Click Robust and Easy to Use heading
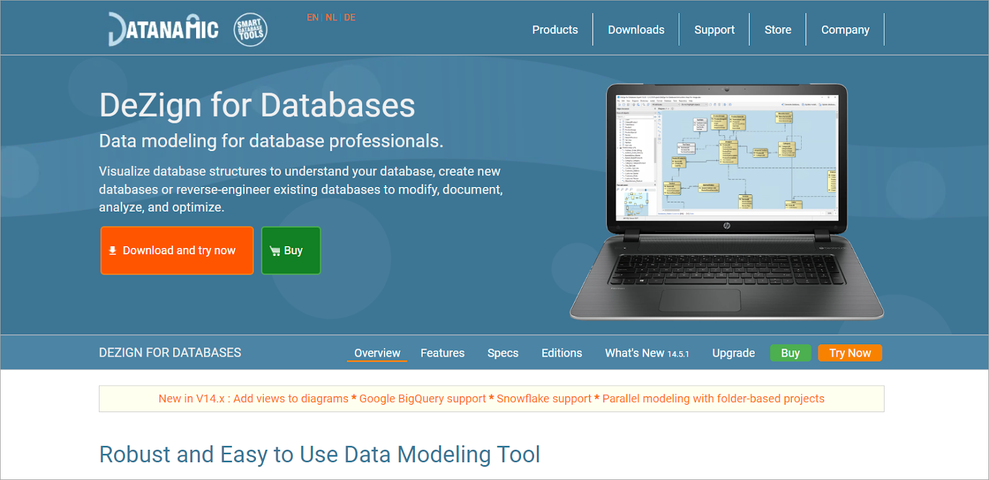 [320, 455]
